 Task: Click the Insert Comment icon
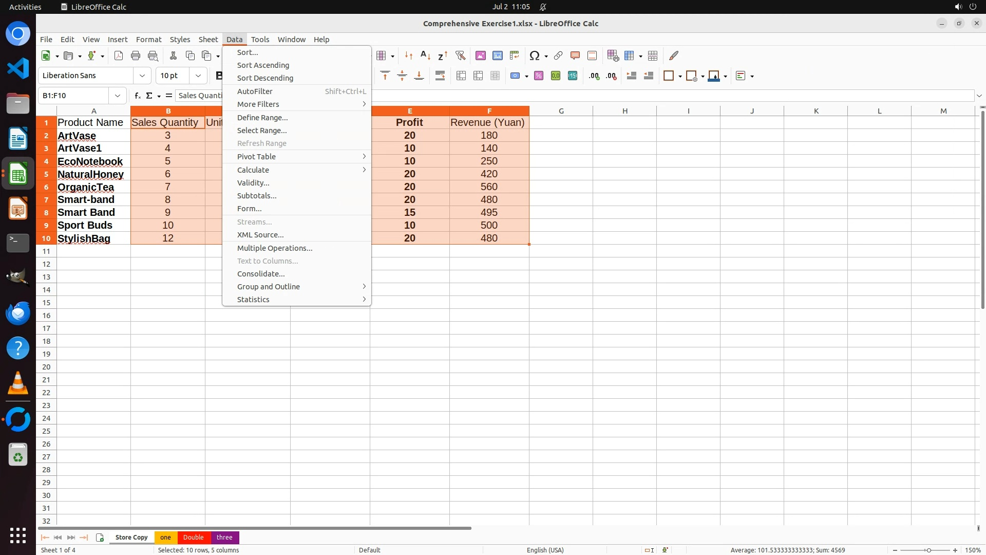pyautogui.click(x=575, y=55)
